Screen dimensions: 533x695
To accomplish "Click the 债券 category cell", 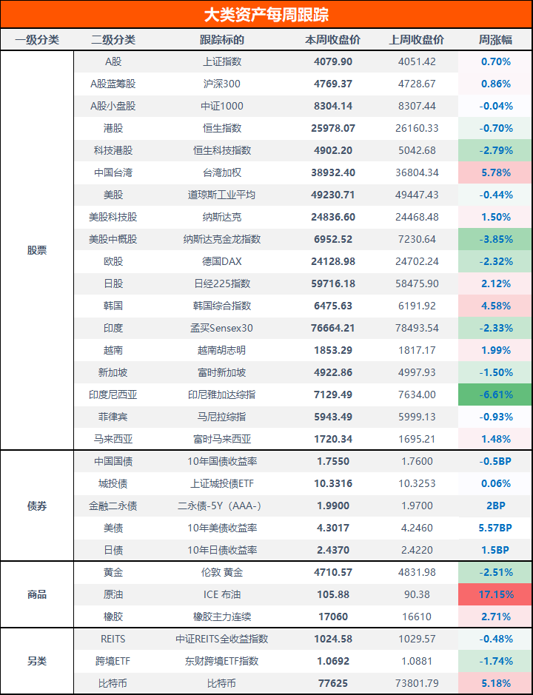I will [37, 506].
